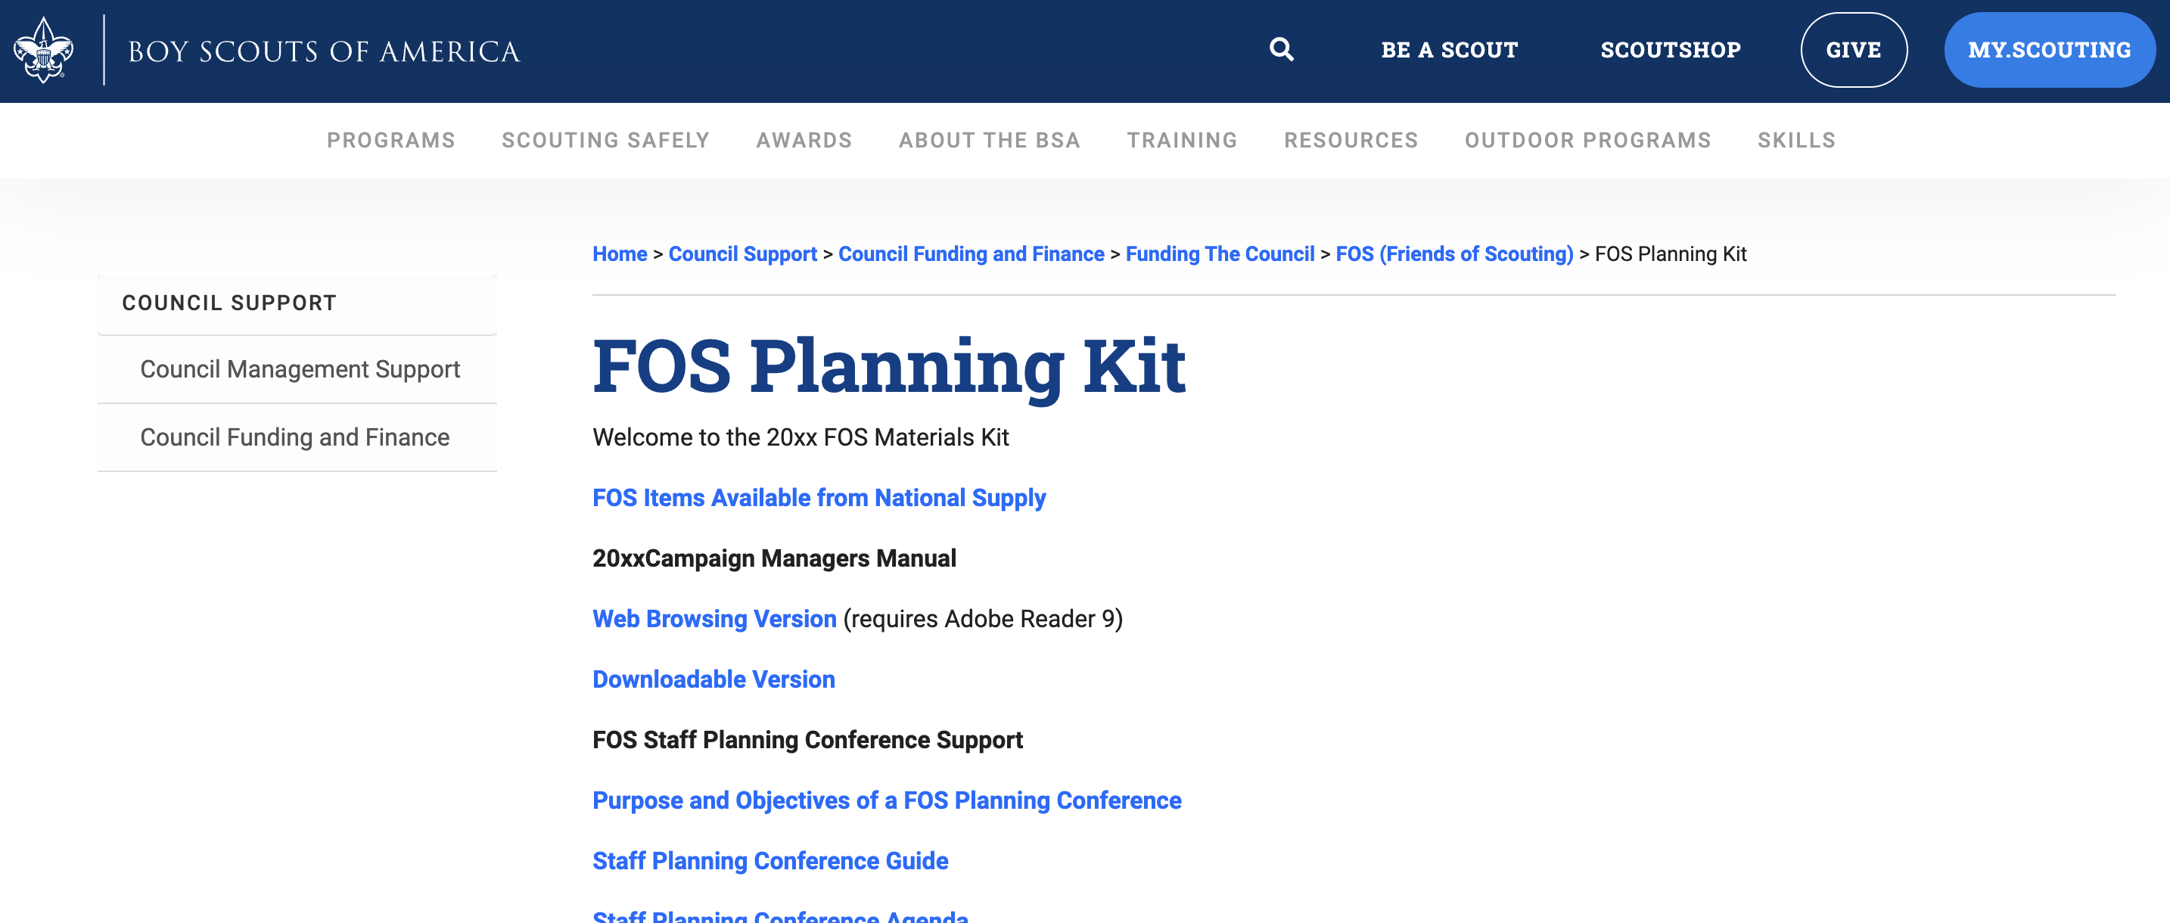This screenshot has width=2170, height=923.
Task: Open the search magnifier icon
Action: click(1281, 50)
